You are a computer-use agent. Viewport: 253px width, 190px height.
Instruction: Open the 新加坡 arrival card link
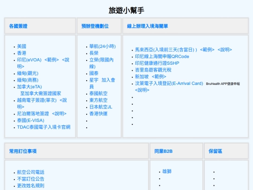[142, 76]
